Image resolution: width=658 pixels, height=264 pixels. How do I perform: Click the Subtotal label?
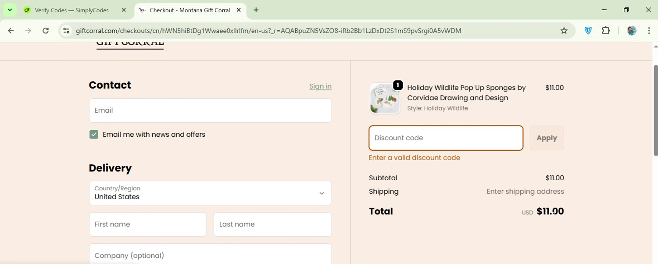point(383,178)
